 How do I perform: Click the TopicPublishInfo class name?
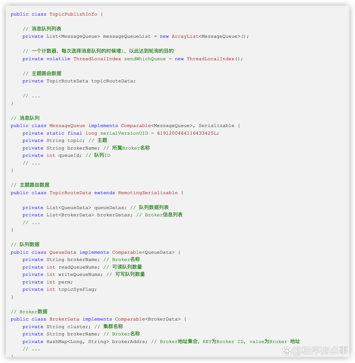73,14
